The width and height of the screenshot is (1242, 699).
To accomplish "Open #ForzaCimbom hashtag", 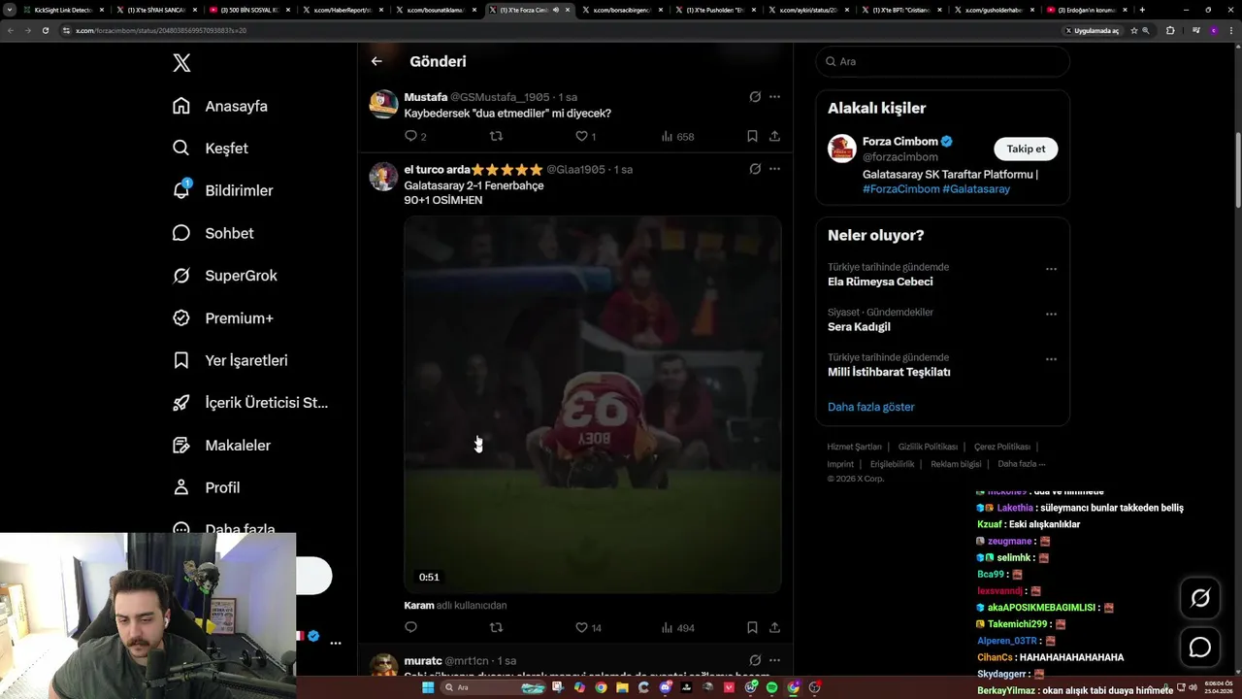I will tap(901, 189).
